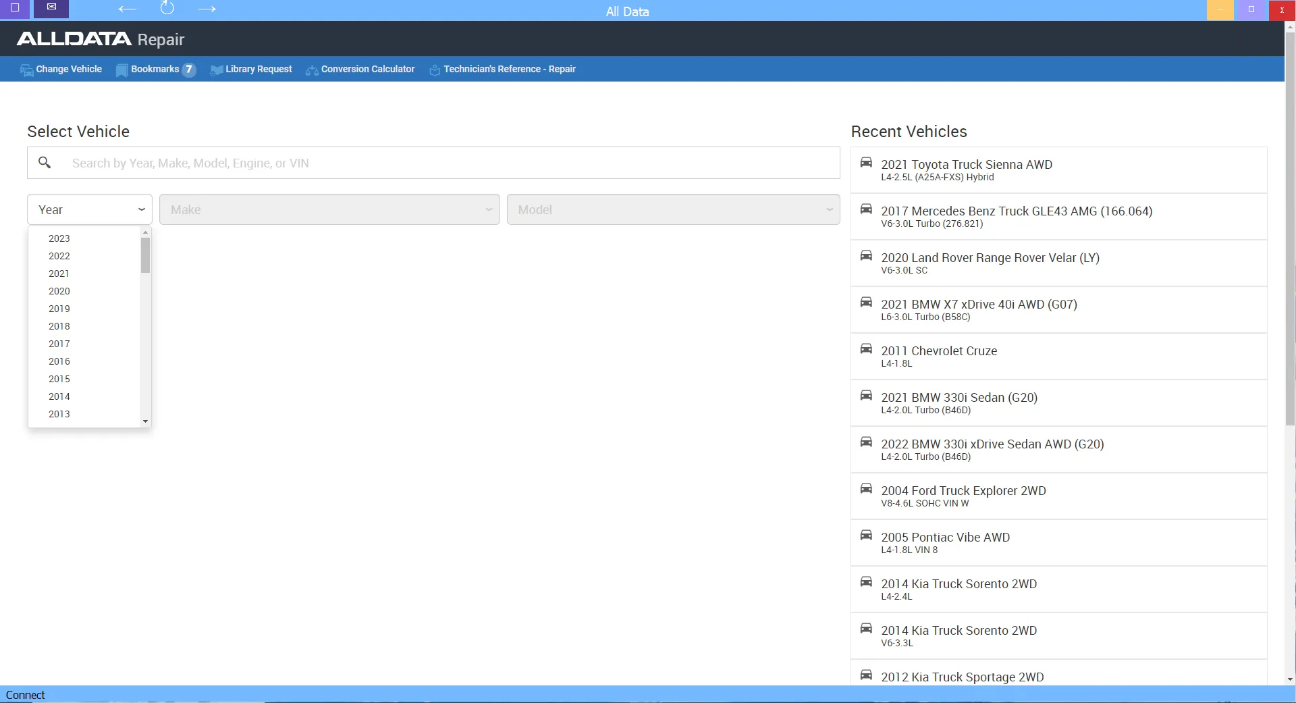Select year 2015 from list
This screenshot has width=1296, height=703.
[59, 379]
